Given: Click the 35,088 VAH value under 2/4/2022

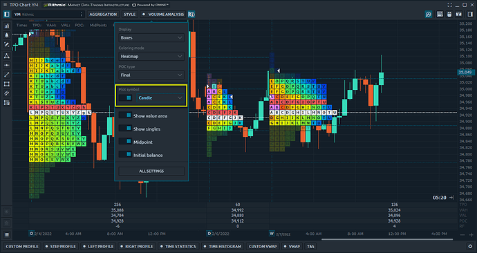Looking at the screenshot, I should [117, 210].
